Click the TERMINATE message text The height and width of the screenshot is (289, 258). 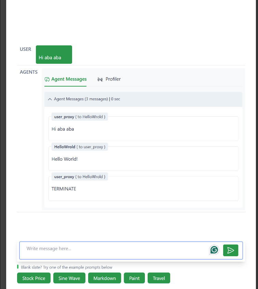(x=64, y=189)
